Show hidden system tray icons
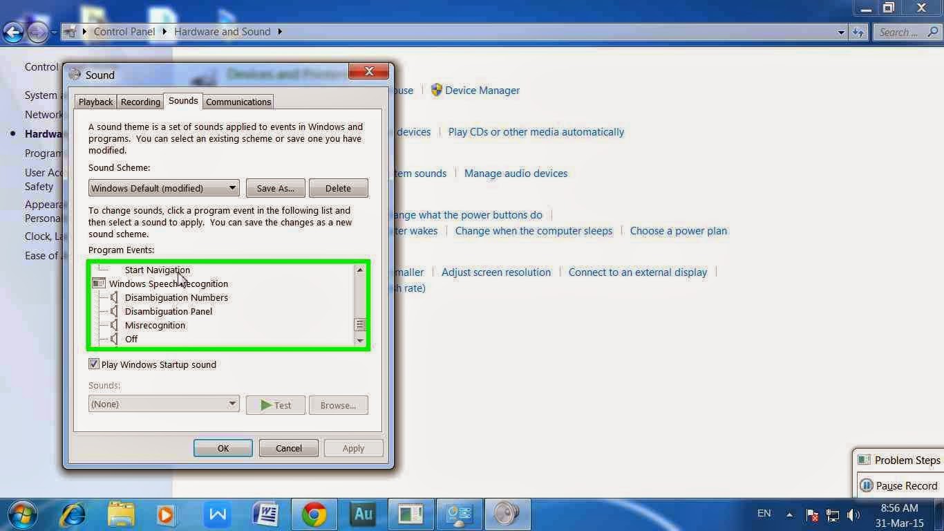The width and height of the screenshot is (944, 531). (789, 514)
